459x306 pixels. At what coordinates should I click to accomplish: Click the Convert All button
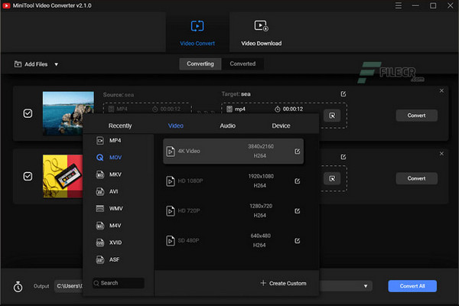(412, 286)
